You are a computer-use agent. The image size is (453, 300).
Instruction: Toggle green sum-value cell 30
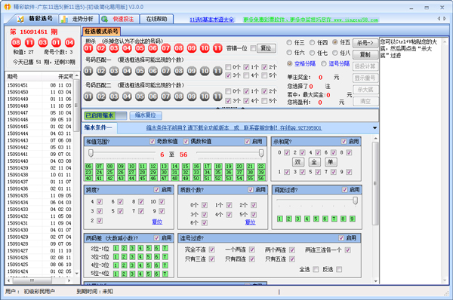(164, 172)
